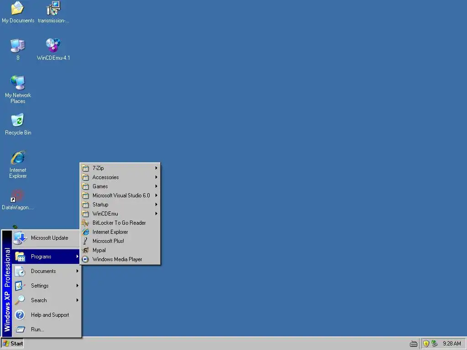
Task: Expand the Accessories program folder
Action: click(120, 177)
